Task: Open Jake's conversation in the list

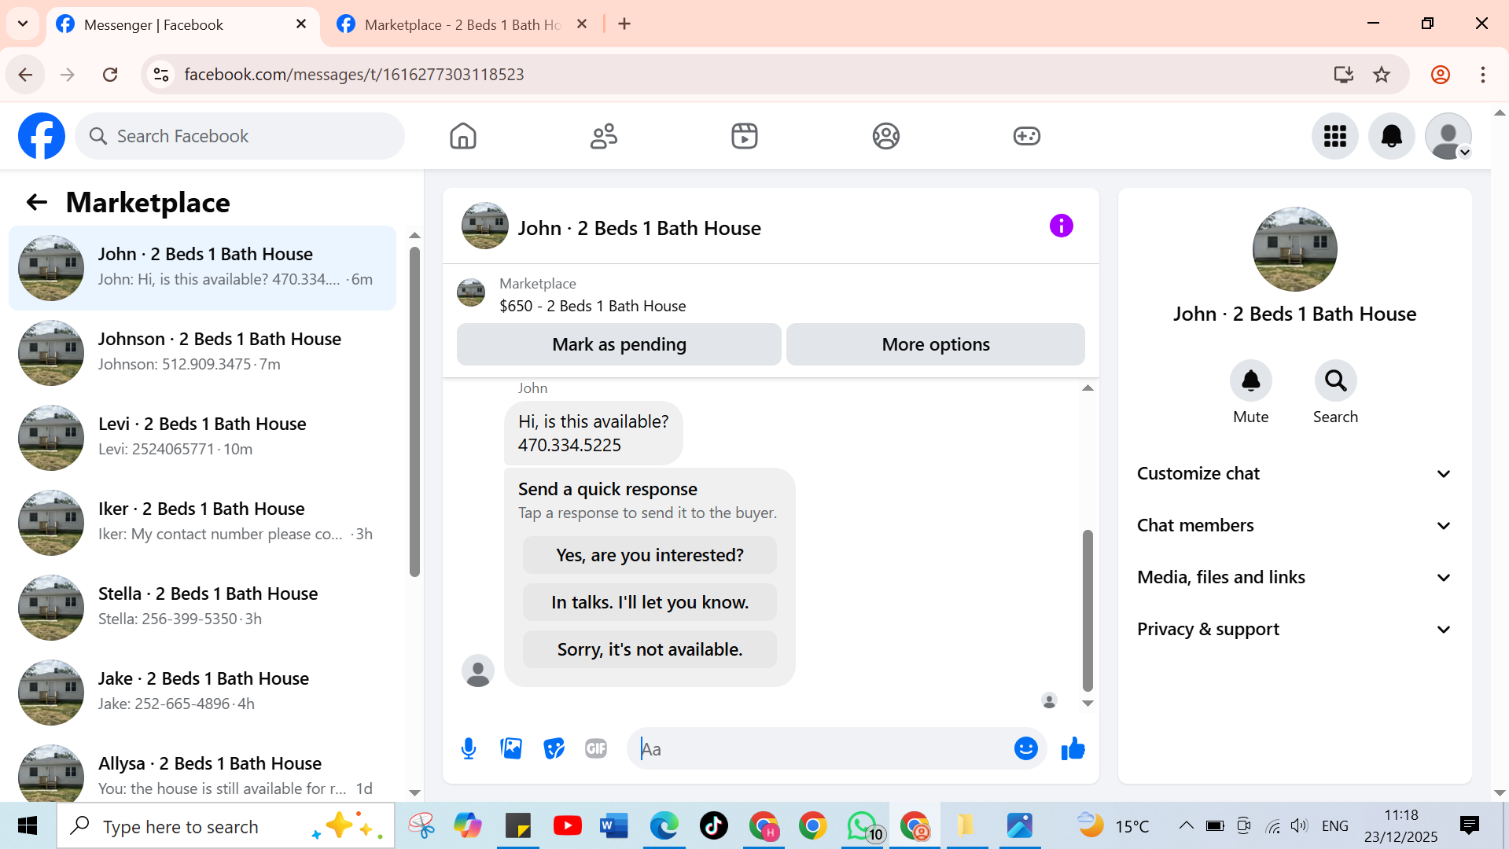Action: pyautogui.click(x=203, y=692)
